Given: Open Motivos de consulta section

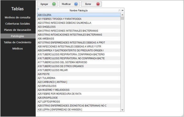Looking at the screenshot, I should [17, 17].
